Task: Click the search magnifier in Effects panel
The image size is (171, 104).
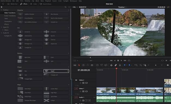Action: 65,7
